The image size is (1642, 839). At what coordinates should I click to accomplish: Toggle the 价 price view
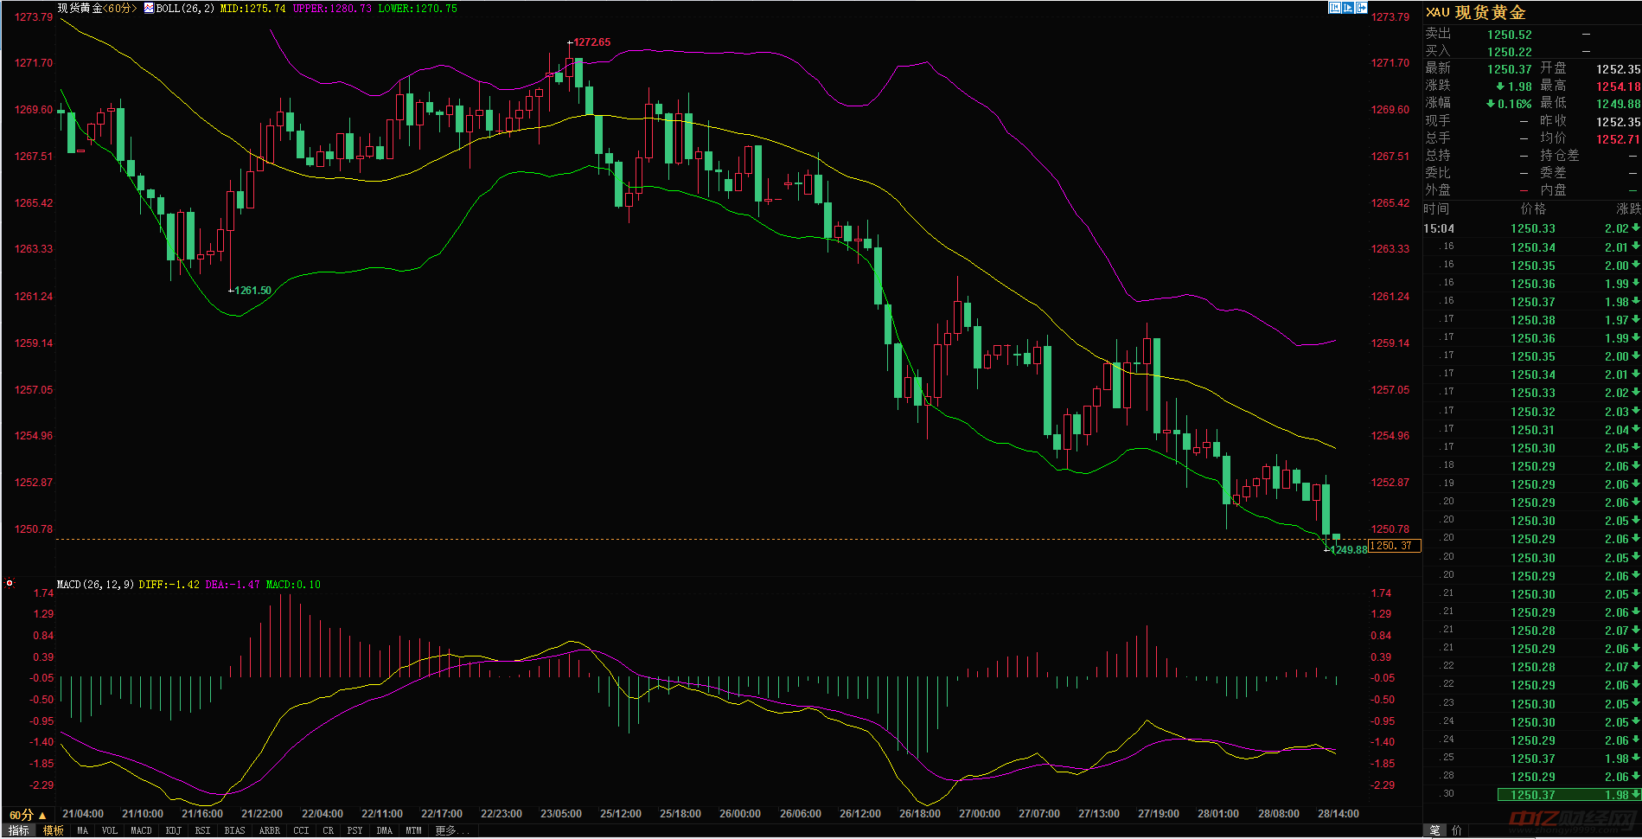click(x=1457, y=830)
